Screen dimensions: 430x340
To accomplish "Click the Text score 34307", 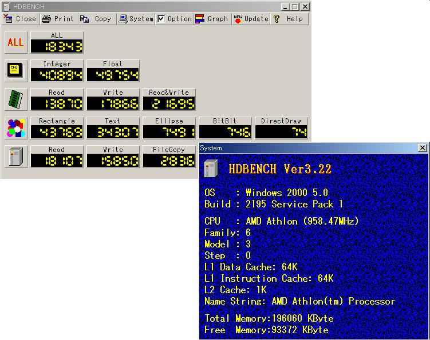I will [x=113, y=132].
